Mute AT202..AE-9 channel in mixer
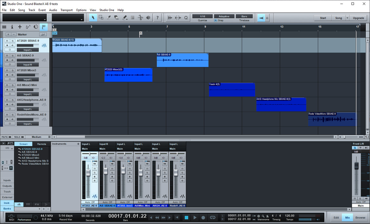370x224 pixels. [x=95, y=169]
